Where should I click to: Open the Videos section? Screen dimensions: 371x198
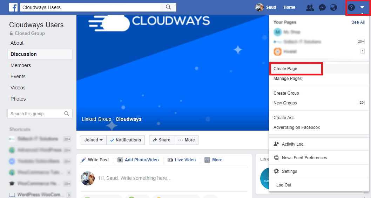[x=18, y=88]
